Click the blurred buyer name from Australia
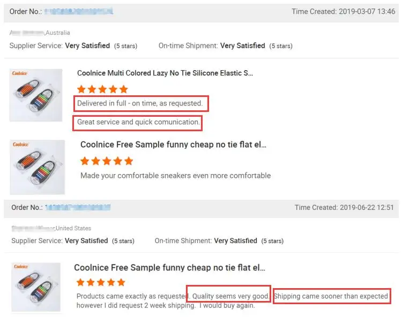This screenshot has width=402, height=324. (x=27, y=33)
